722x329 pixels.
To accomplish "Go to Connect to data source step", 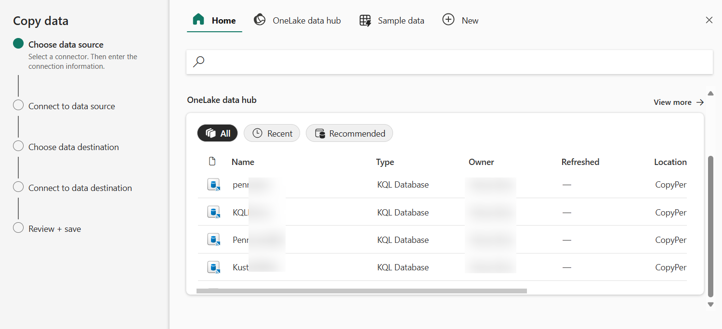I will tap(72, 106).
